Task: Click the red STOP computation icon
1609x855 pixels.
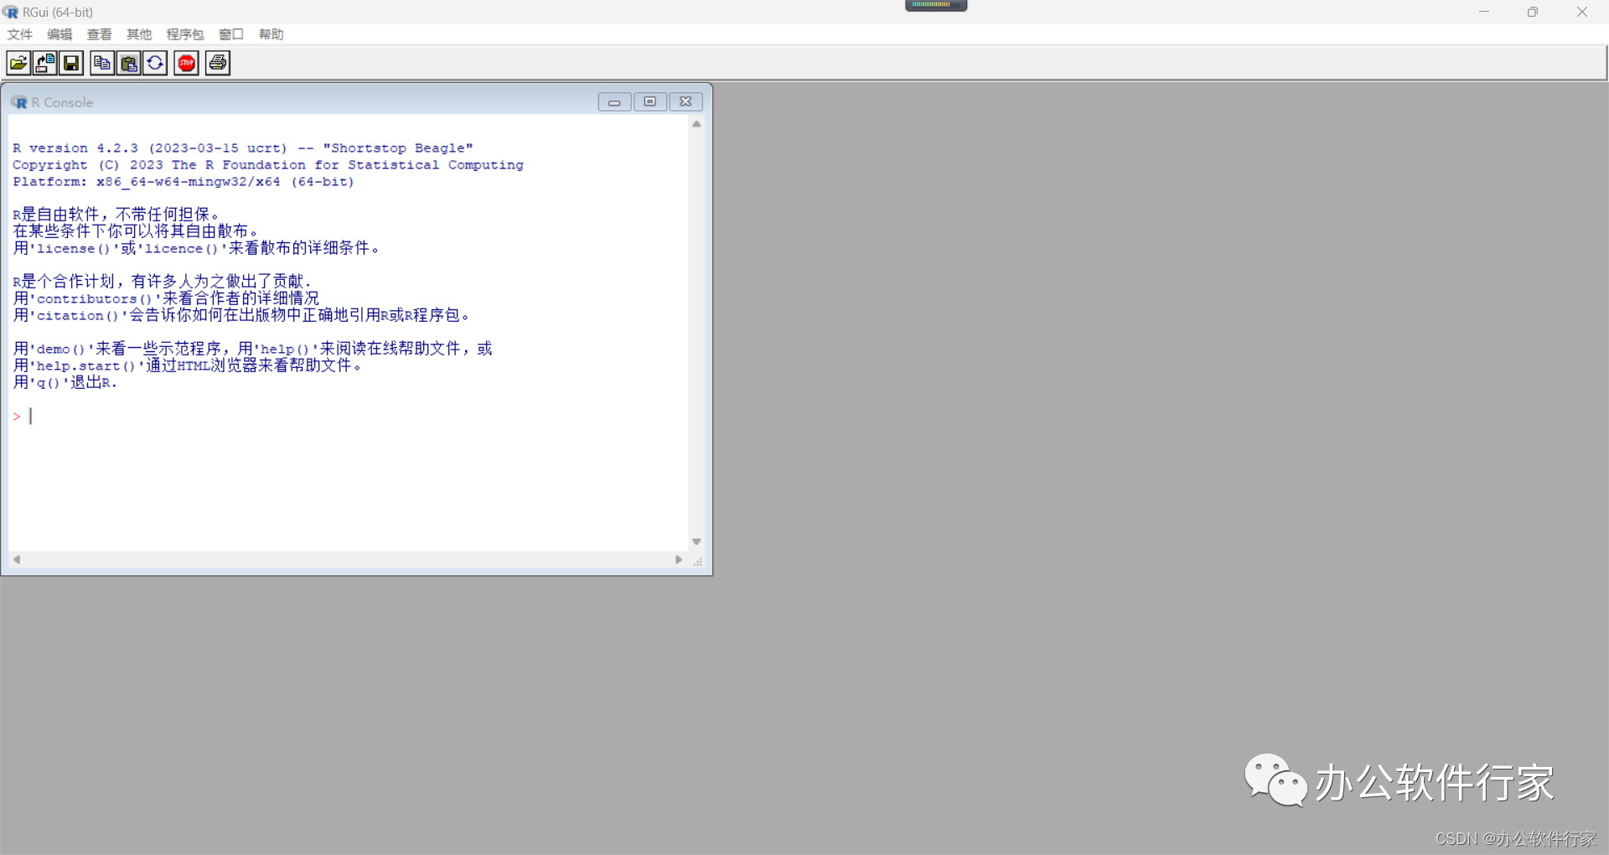Action: click(186, 63)
